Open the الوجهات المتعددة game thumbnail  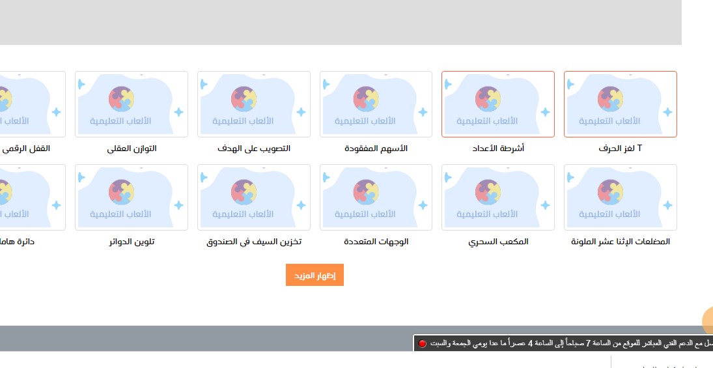click(x=376, y=197)
